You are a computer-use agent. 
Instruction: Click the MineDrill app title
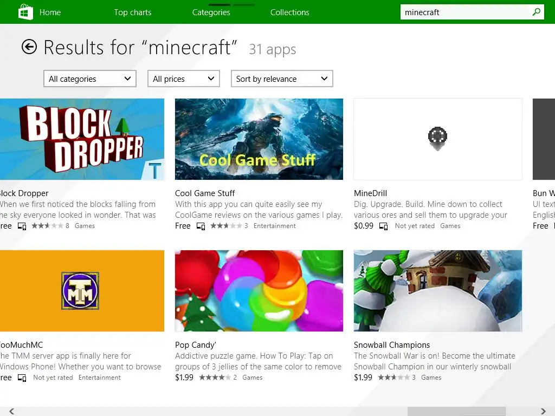coord(370,193)
